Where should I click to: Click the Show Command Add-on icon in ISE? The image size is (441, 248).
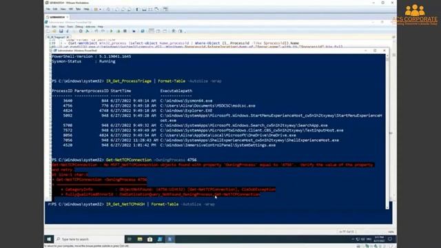tap(181, 31)
